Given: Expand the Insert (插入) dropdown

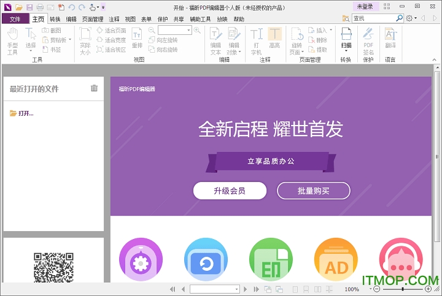Looking at the screenshot, I should (x=331, y=30).
